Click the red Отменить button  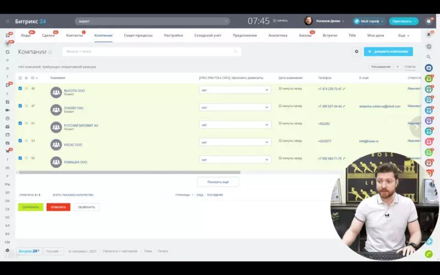point(58,207)
